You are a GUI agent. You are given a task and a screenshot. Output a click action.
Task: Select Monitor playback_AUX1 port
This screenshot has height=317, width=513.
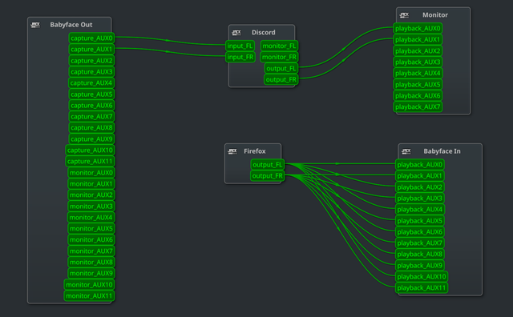[418, 40]
